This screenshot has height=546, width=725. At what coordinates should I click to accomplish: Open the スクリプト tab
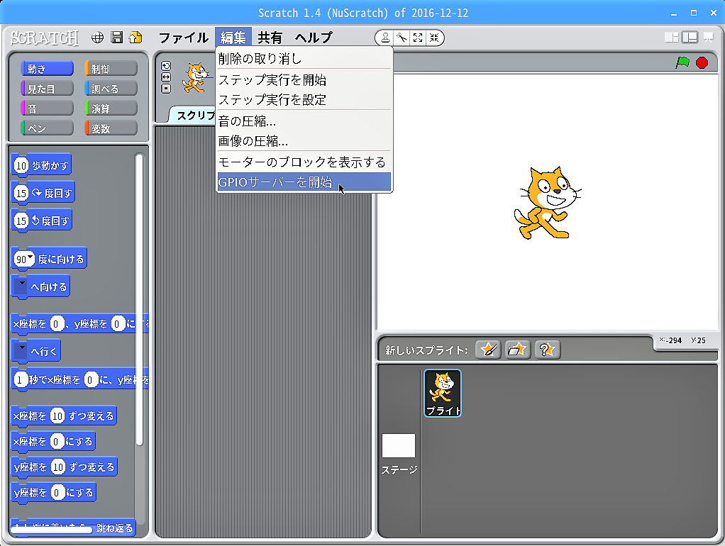tap(194, 115)
